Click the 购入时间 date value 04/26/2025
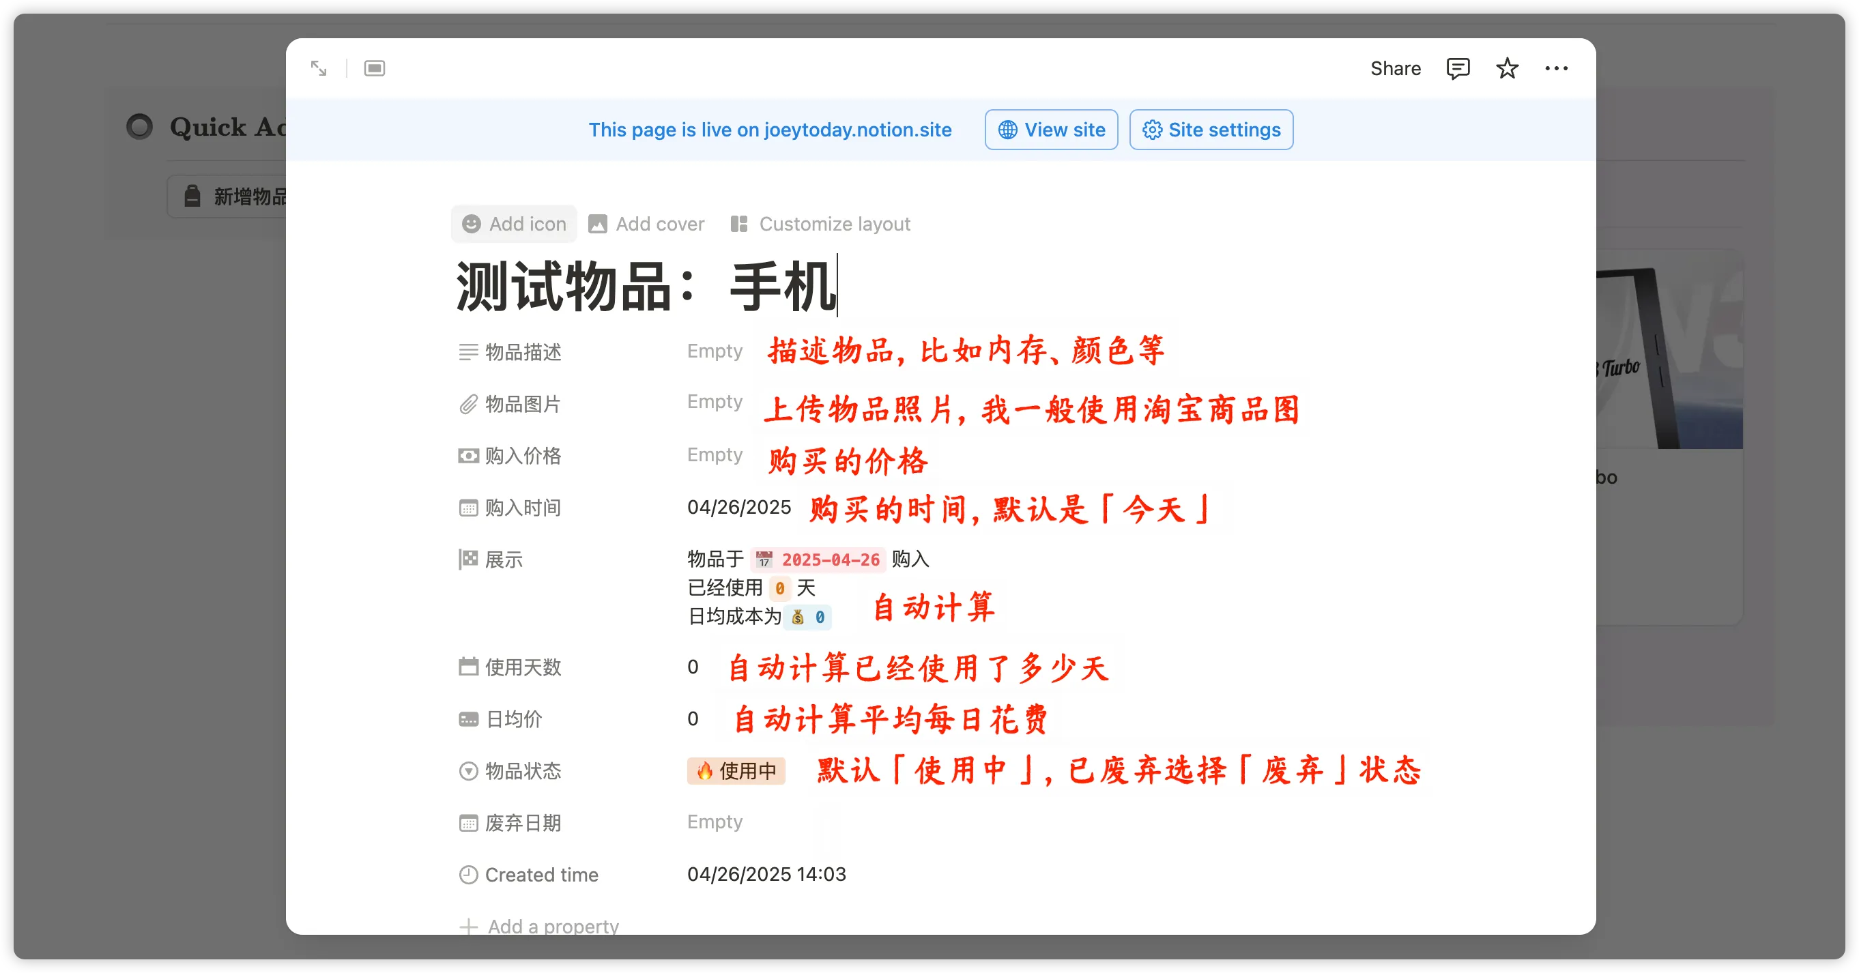This screenshot has width=1859, height=973. coord(738,508)
